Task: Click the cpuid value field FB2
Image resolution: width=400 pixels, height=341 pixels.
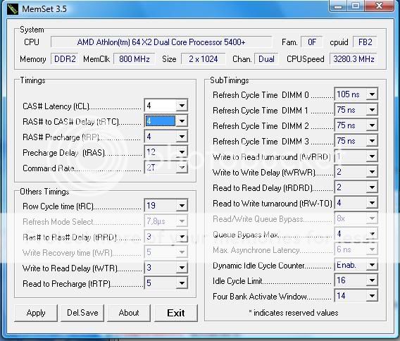Action: coord(365,42)
